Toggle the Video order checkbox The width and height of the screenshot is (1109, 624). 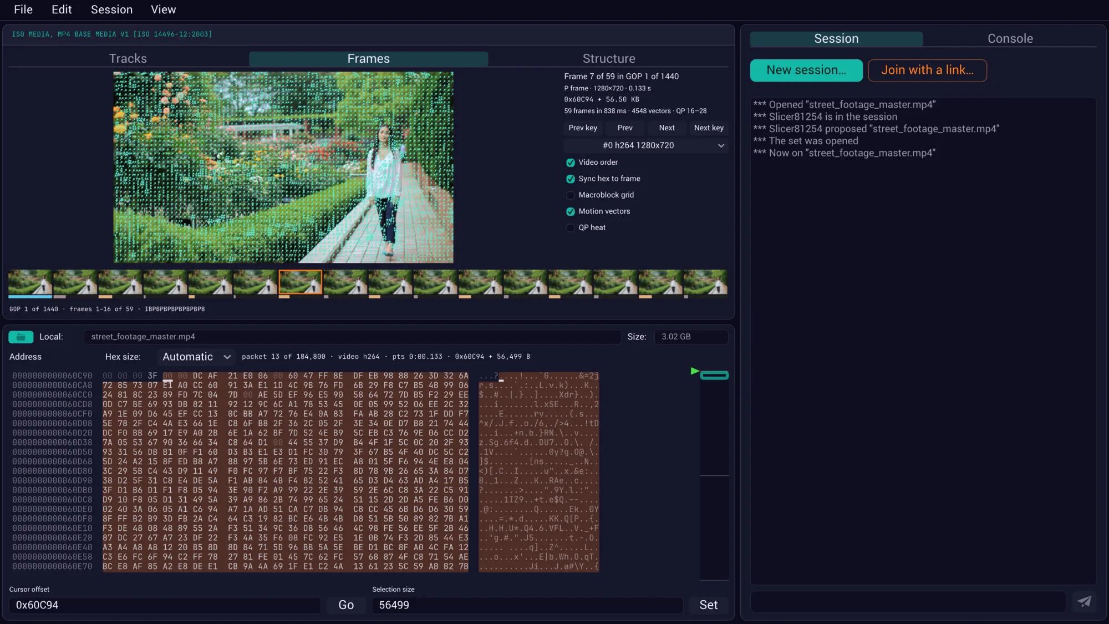coord(570,163)
